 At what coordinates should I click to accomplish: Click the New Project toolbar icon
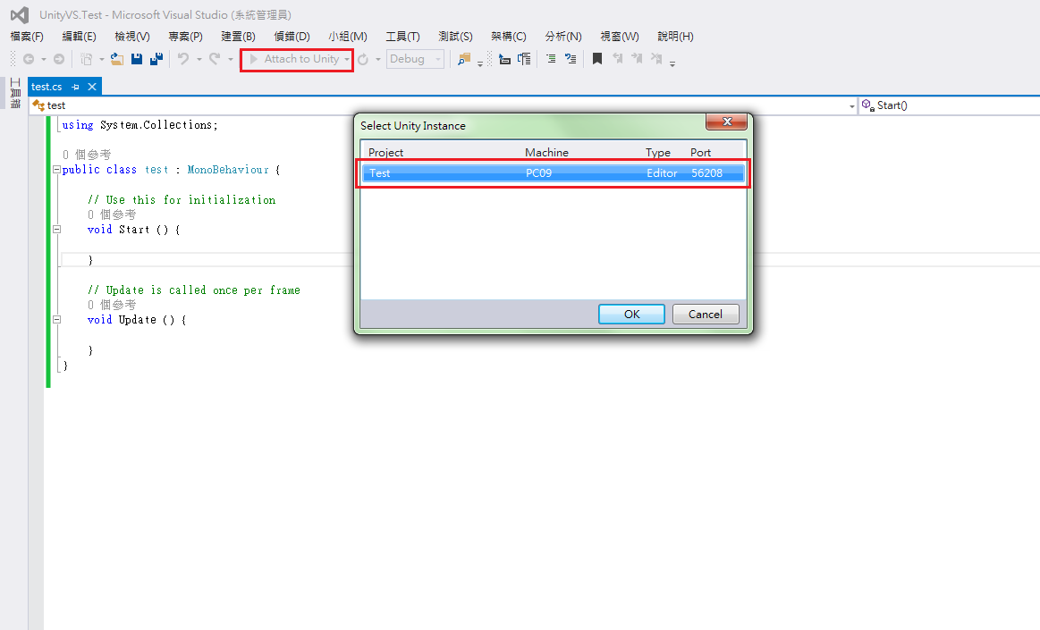coord(86,59)
